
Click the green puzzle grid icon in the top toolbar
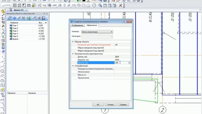pos(34,5)
